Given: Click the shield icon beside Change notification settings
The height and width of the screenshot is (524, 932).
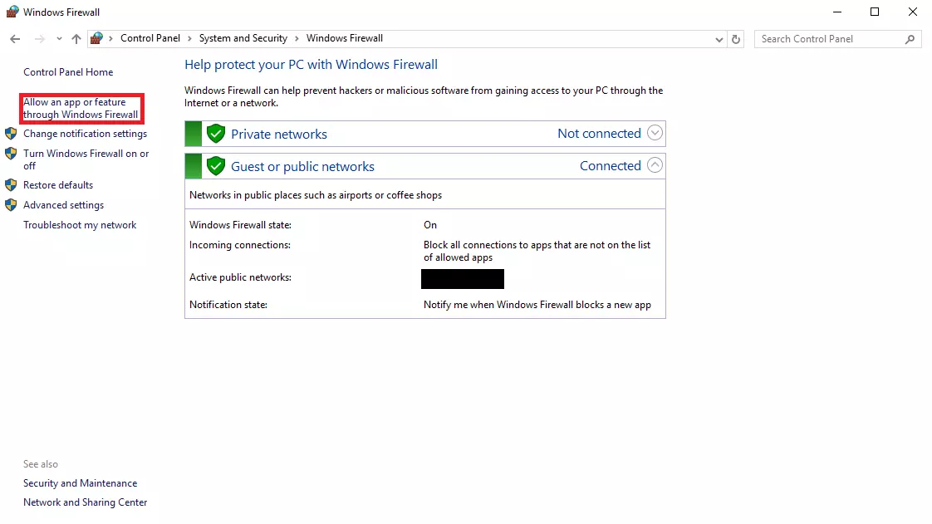Looking at the screenshot, I should (11, 134).
